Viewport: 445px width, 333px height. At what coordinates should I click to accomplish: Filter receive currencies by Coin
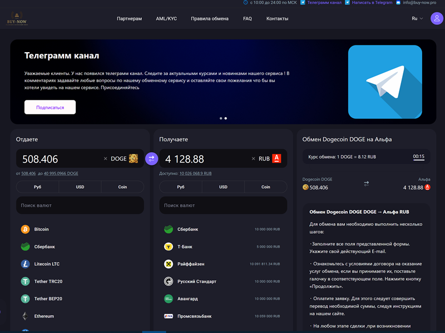266,187
